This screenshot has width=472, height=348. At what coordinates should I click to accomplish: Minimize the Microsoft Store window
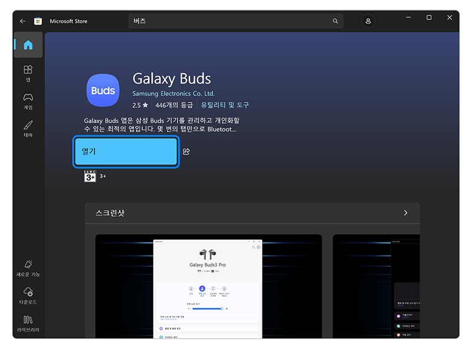coord(408,18)
